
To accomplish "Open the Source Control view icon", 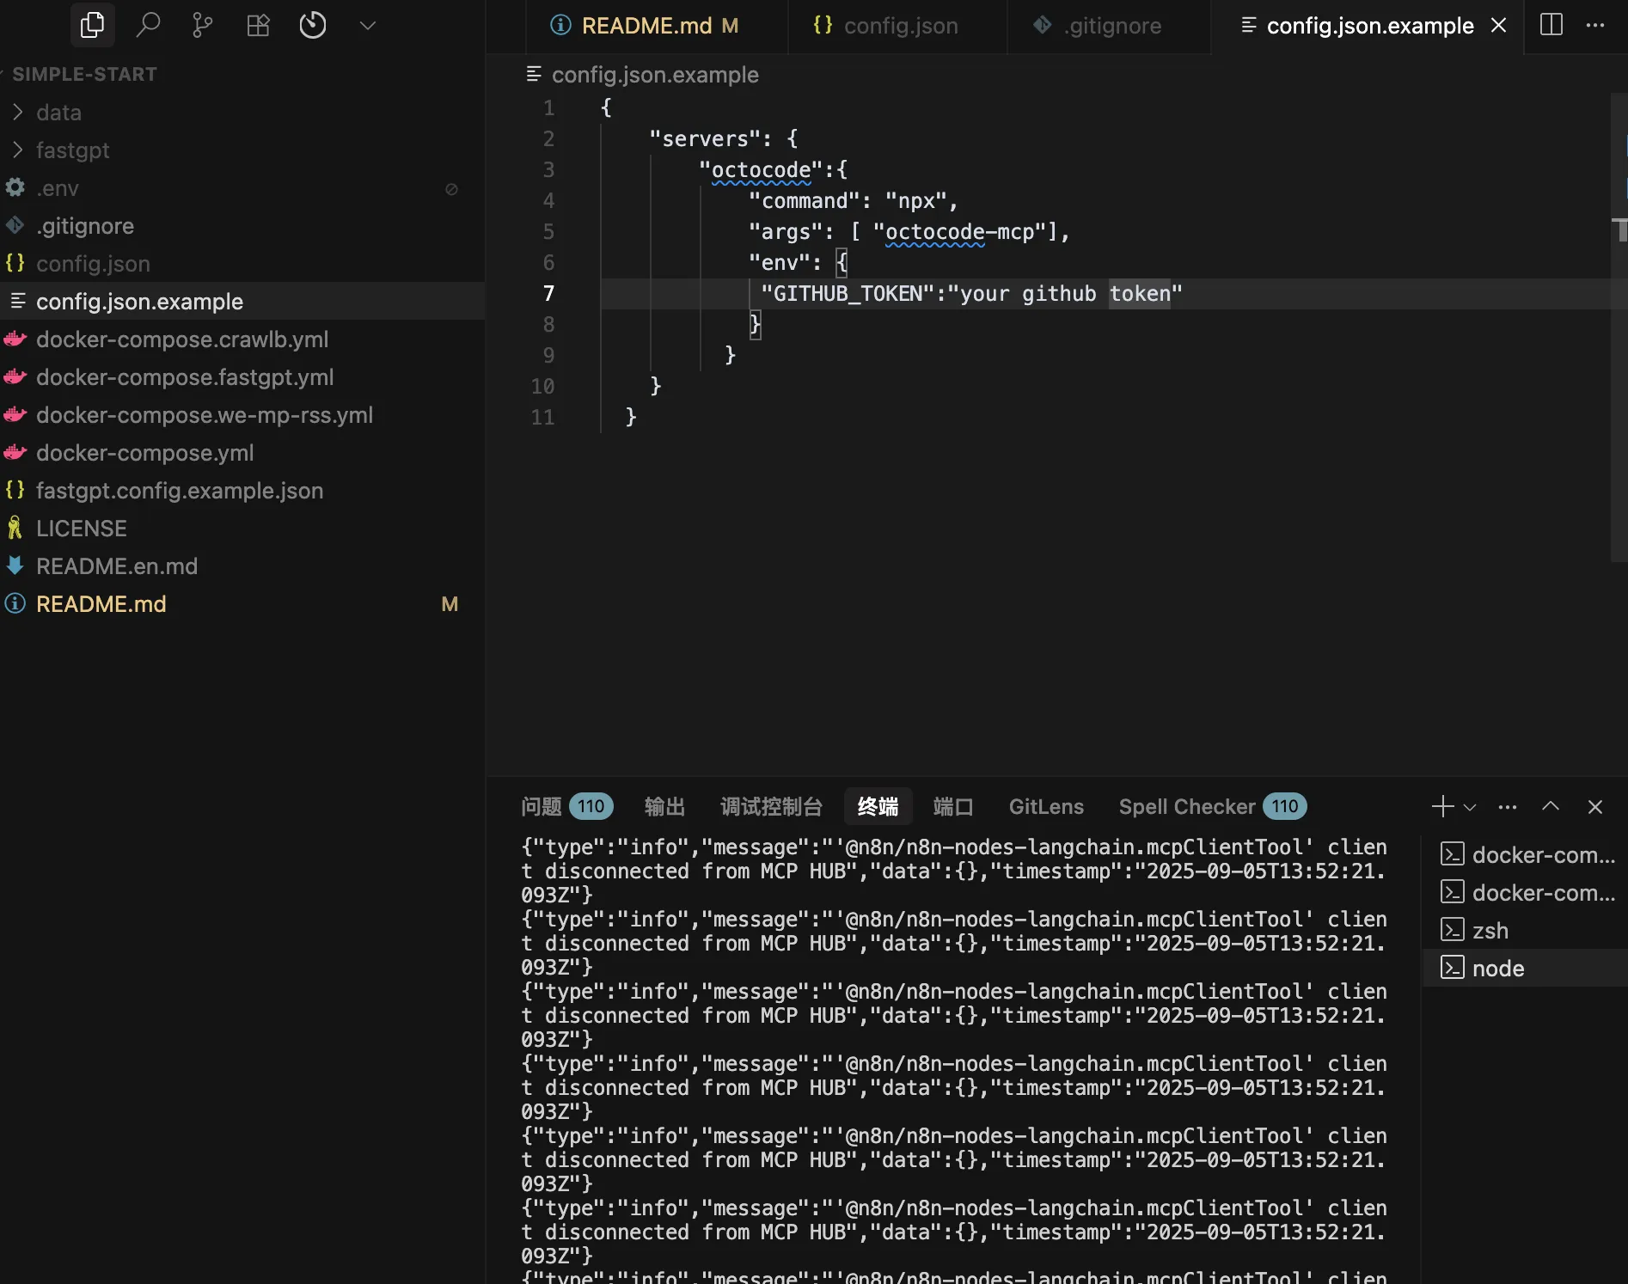I will coord(203,25).
